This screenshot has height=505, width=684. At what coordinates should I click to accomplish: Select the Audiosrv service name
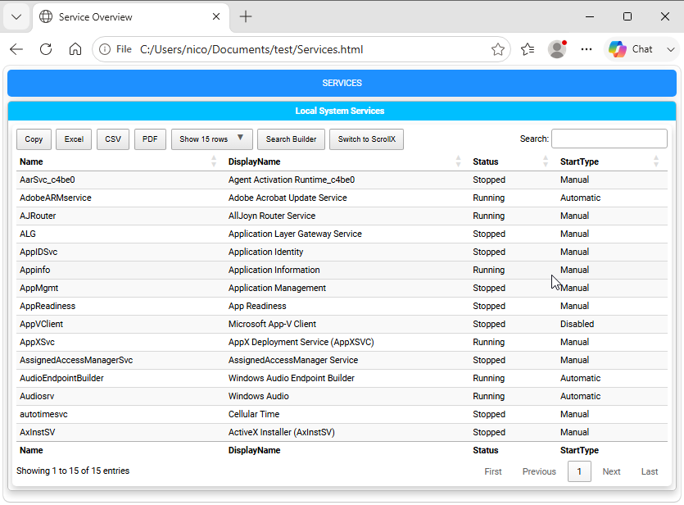37,396
